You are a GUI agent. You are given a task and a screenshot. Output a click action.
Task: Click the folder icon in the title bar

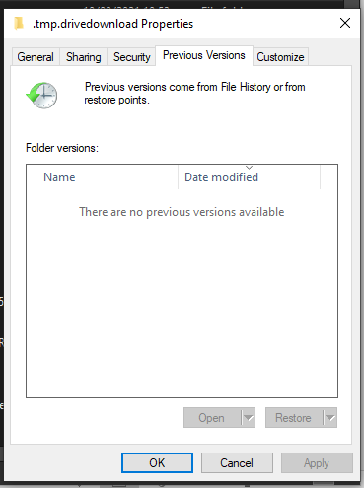point(19,24)
